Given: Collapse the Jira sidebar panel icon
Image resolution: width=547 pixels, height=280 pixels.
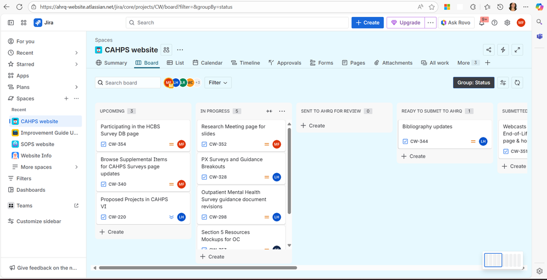Looking at the screenshot, I should [x=11, y=22].
